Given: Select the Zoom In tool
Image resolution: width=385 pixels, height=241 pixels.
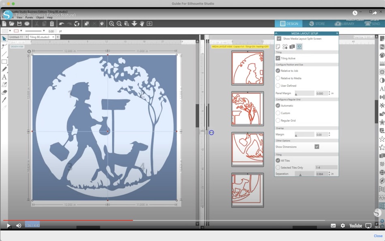Looking at the screenshot, I should point(112,24).
